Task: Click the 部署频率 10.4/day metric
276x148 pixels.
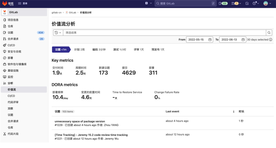Action: click(60, 95)
